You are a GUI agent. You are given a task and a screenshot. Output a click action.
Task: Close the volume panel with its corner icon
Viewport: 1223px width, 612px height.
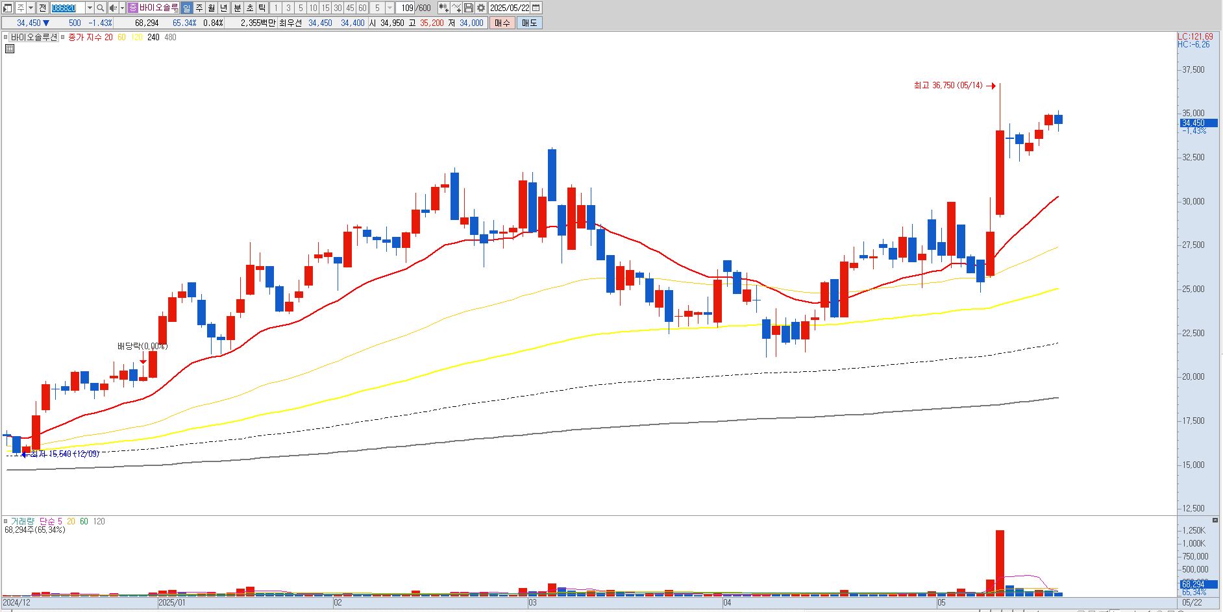point(1215,520)
